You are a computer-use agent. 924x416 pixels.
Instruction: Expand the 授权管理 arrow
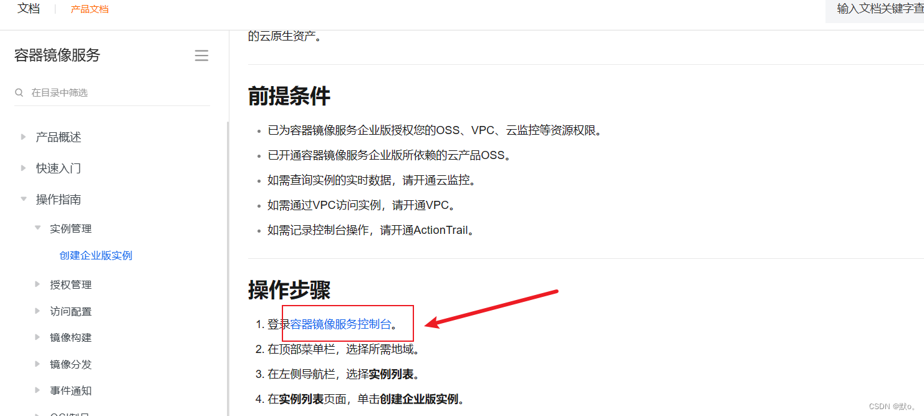[37, 284]
